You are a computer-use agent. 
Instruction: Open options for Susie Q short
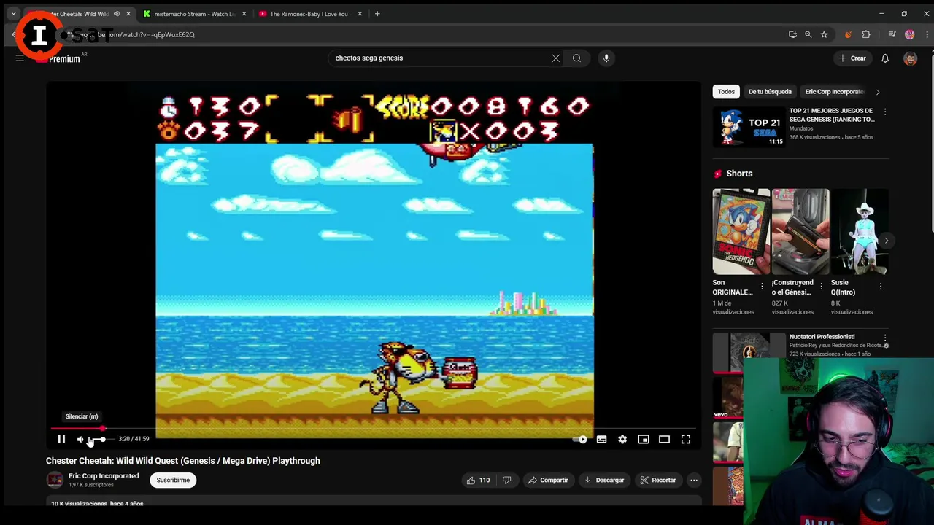click(881, 287)
